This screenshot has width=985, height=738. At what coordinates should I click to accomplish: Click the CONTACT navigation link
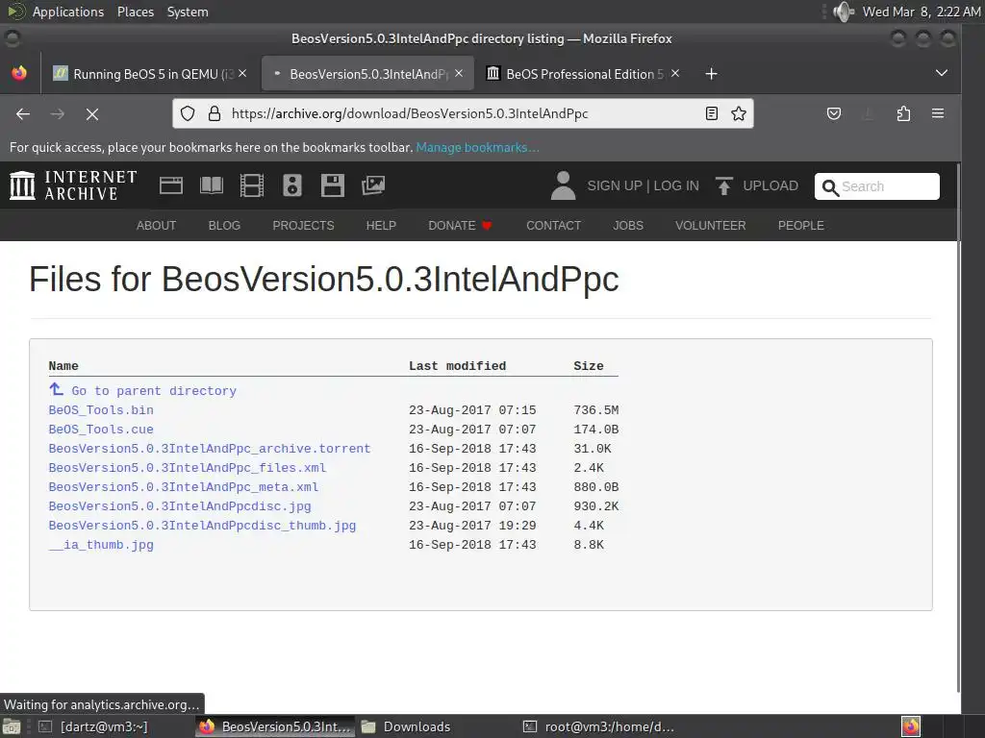point(553,225)
